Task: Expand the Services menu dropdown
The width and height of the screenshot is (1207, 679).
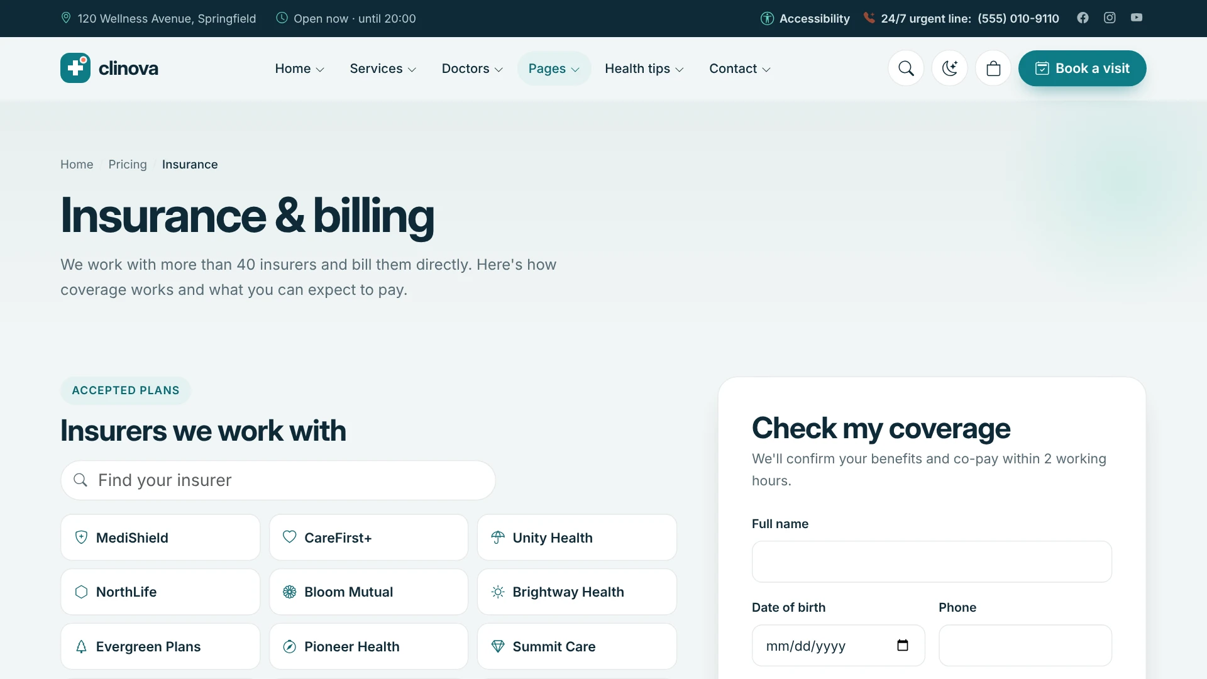Action: point(383,69)
